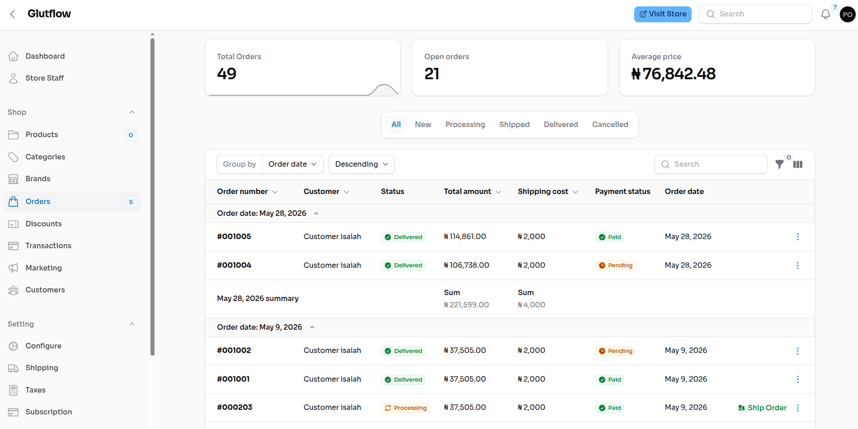Viewport: 858px width, 429px height.
Task: Collapse the May 9, 2026 order group
Action: [x=312, y=327]
